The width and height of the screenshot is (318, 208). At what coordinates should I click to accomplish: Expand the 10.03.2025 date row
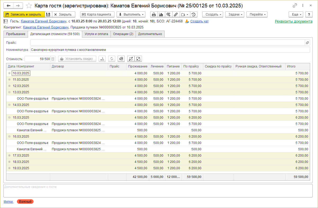(x=10, y=73)
